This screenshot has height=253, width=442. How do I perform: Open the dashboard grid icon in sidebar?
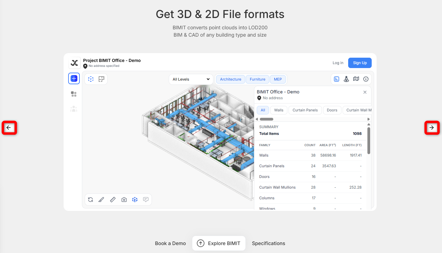point(74,94)
